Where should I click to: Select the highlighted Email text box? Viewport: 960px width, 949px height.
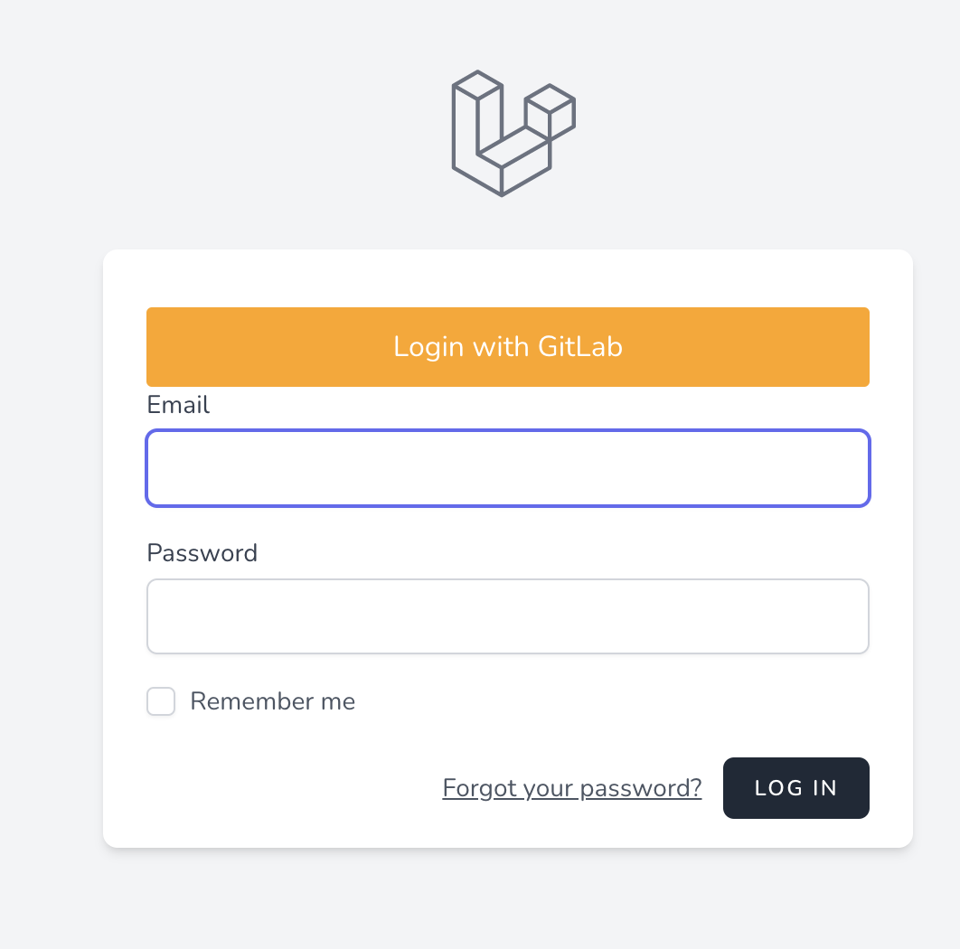tap(507, 468)
